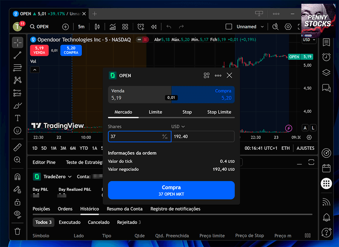This screenshot has height=247, width=339.
Task: Collapse the indicator legend chevron
Action: [x=35, y=70]
